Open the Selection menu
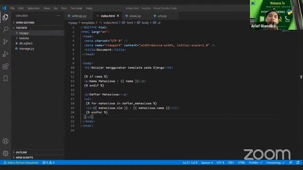The width and height of the screenshot is (303, 170). [x=34, y=8]
